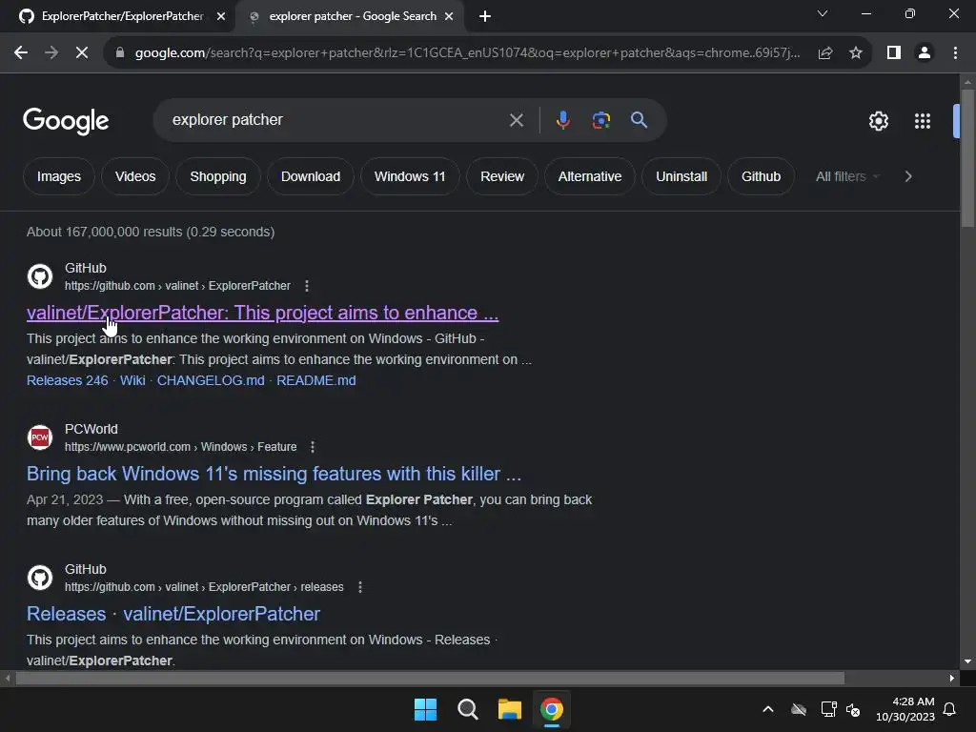Viewport: 976px width, 732px height.
Task: Open Releases · valinet/ExplorerPatcher link
Action: click(x=173, y=614)
